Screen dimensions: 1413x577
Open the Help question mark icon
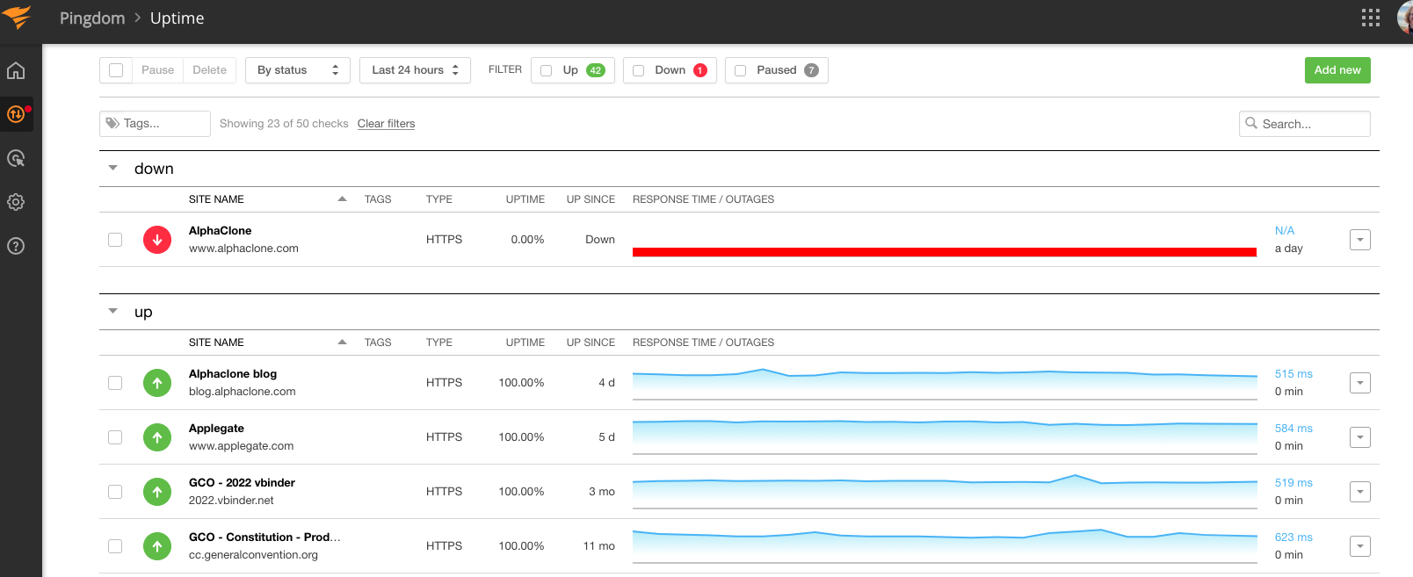tap(16, 246)
